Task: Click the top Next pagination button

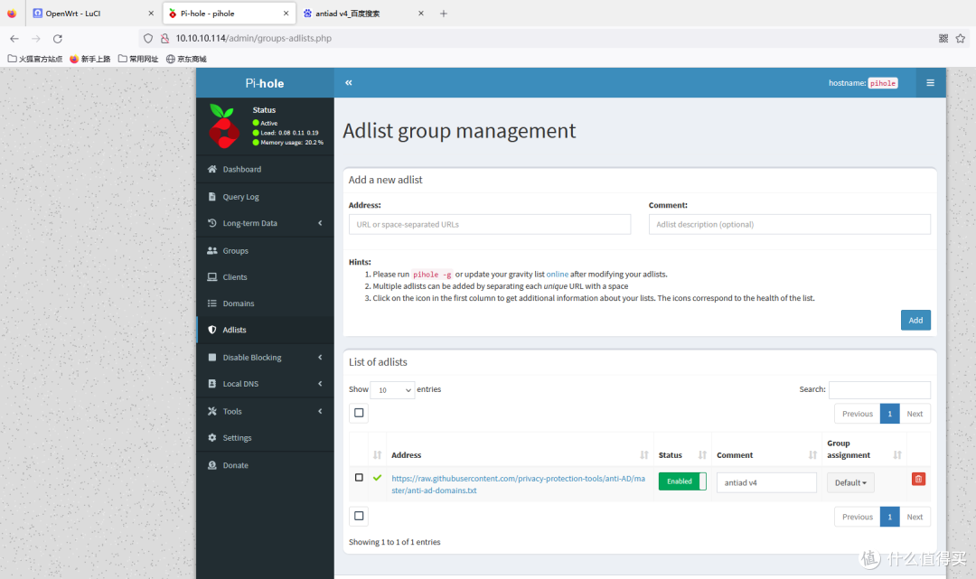Action: (x=915, y=414)
